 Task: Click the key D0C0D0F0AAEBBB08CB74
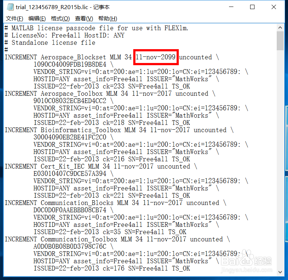[70, 210]
